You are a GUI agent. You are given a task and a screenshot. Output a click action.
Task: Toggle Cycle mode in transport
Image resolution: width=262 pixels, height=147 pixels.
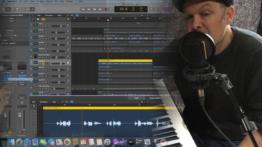(111, 9)
